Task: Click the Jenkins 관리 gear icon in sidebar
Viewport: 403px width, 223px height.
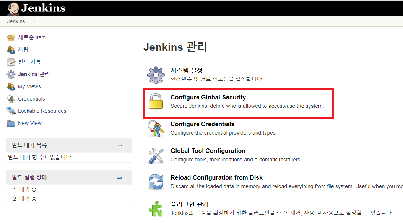Action: [11, 74]
